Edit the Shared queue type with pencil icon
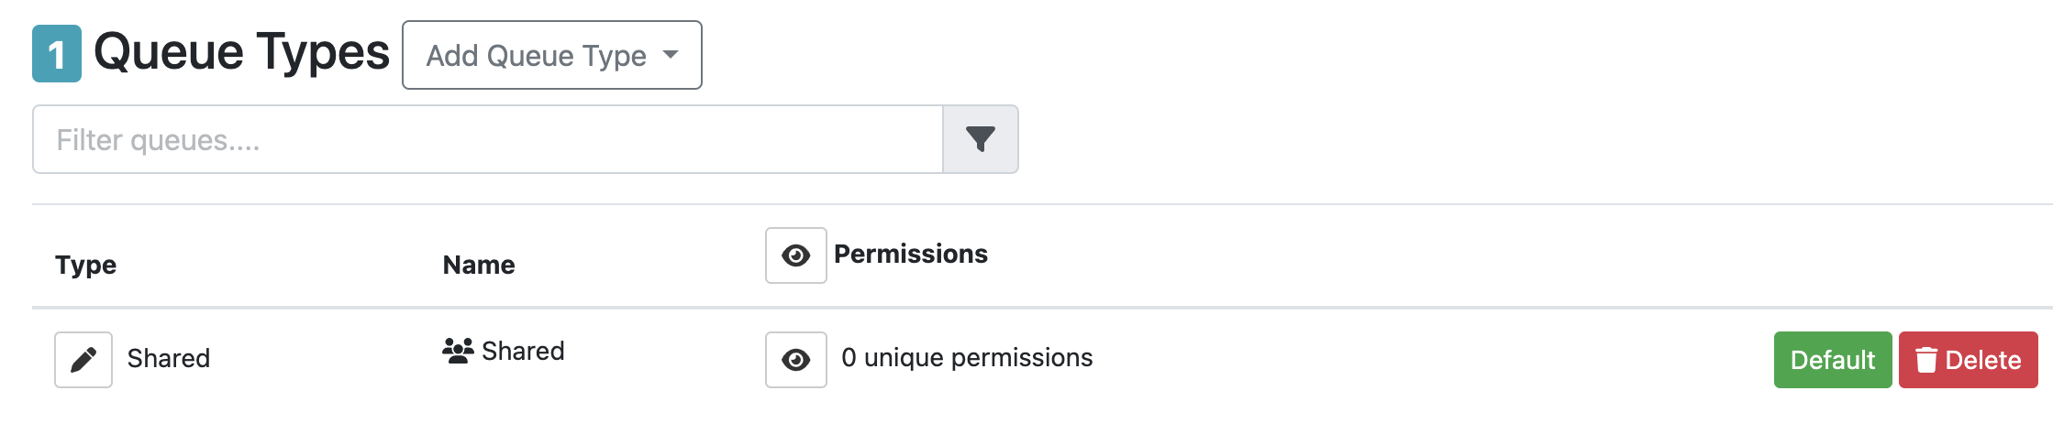Viewport: 2053px width, 445px height. tap(83, 360)
